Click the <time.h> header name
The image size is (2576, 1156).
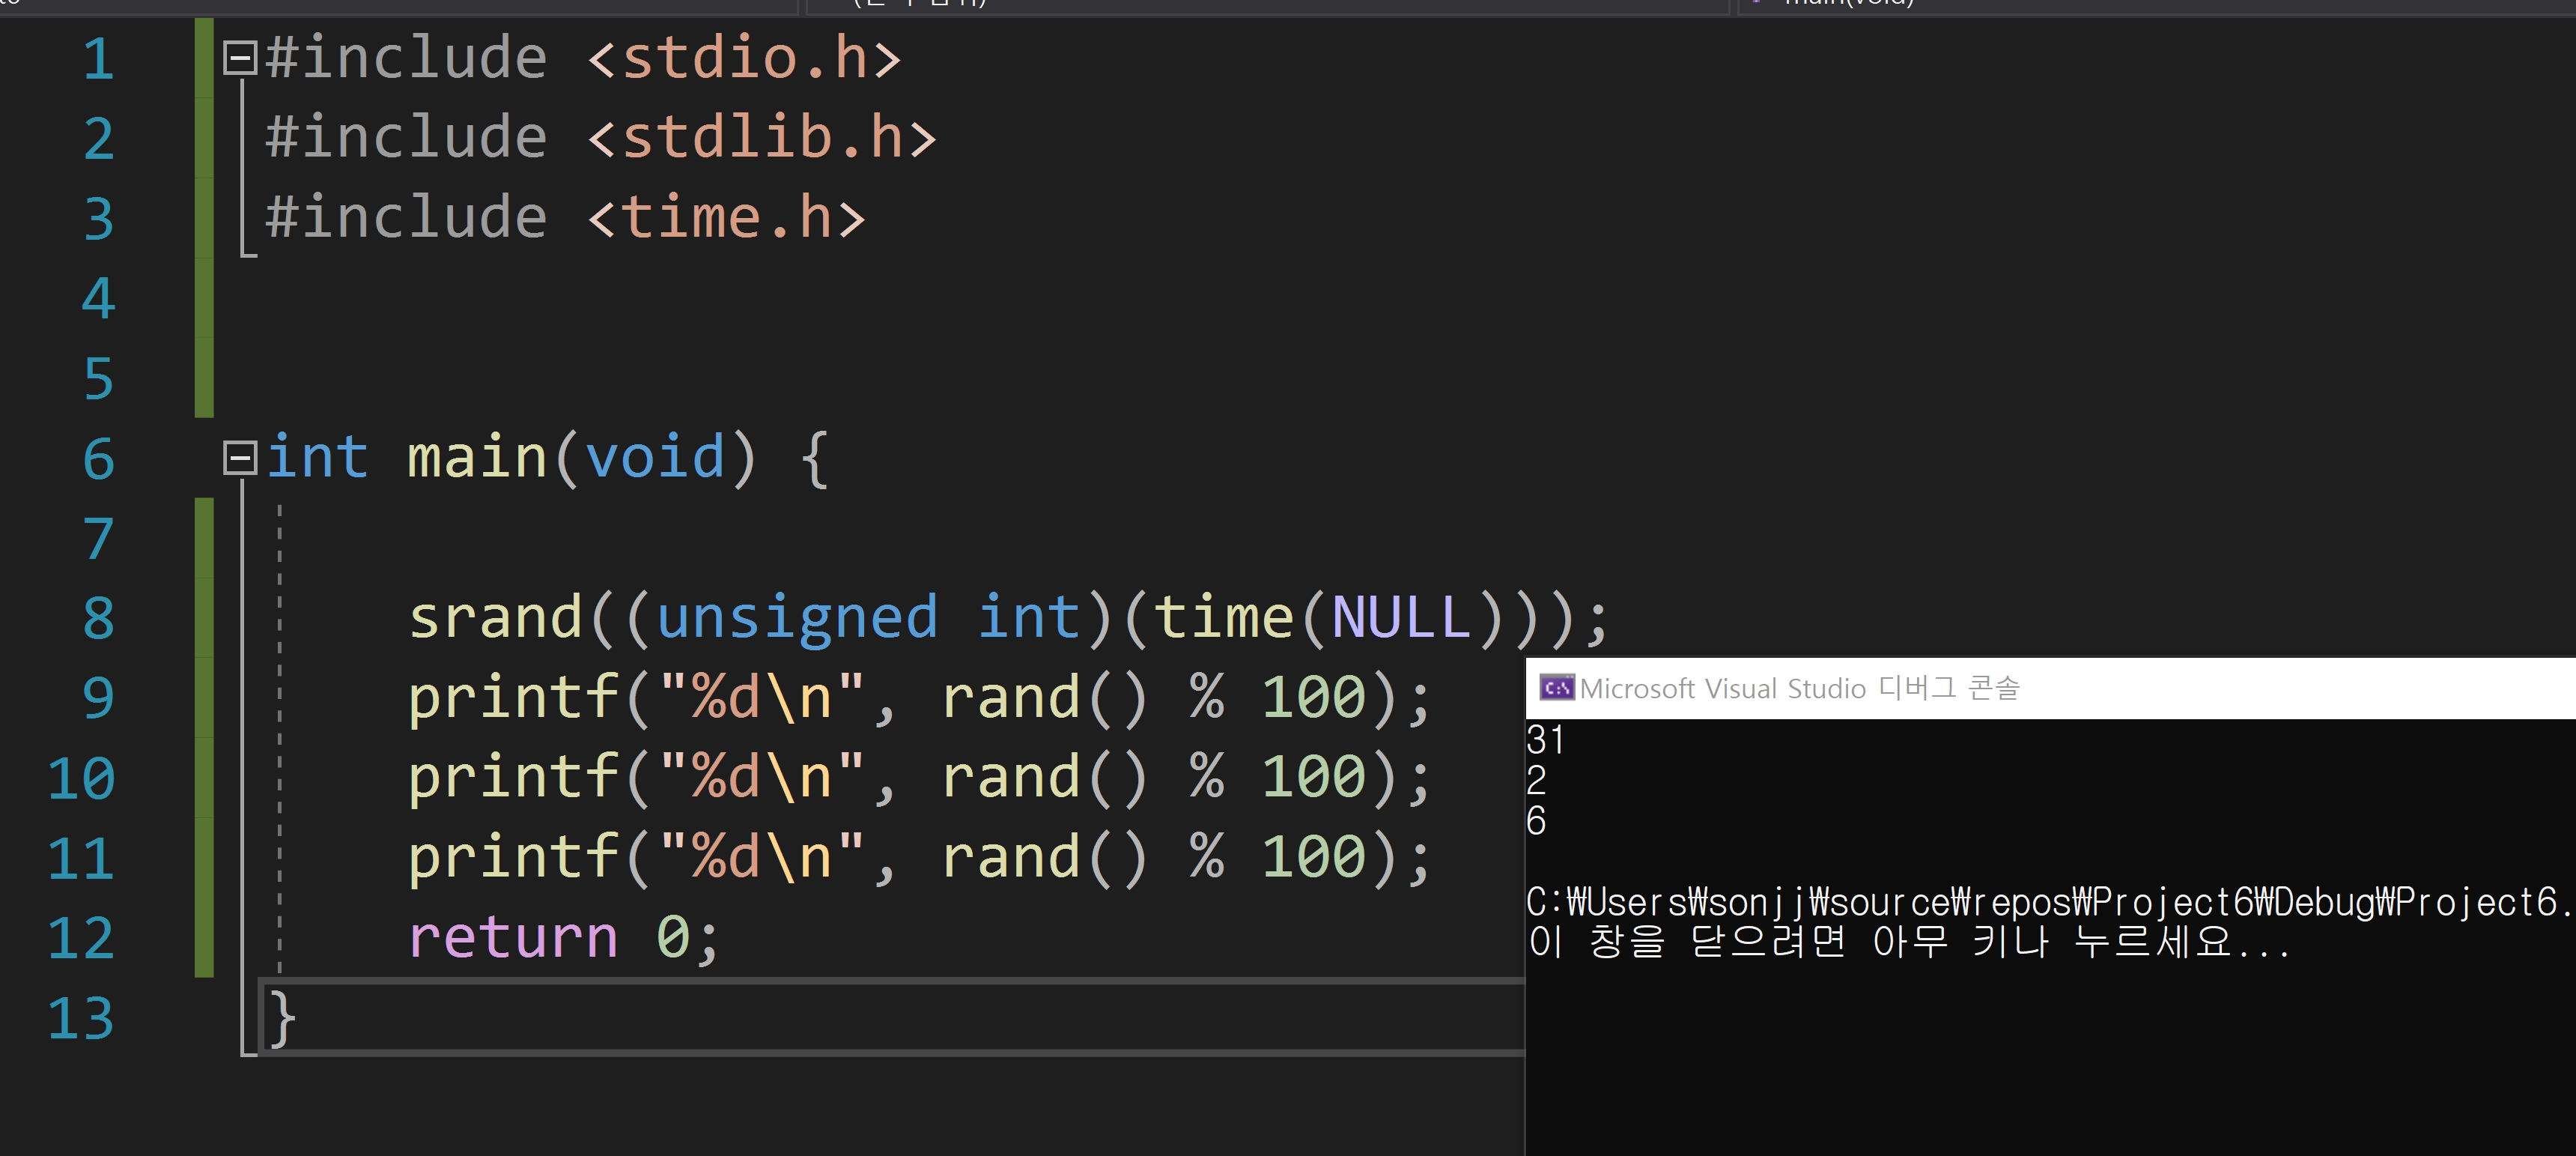tap(726, 217)
